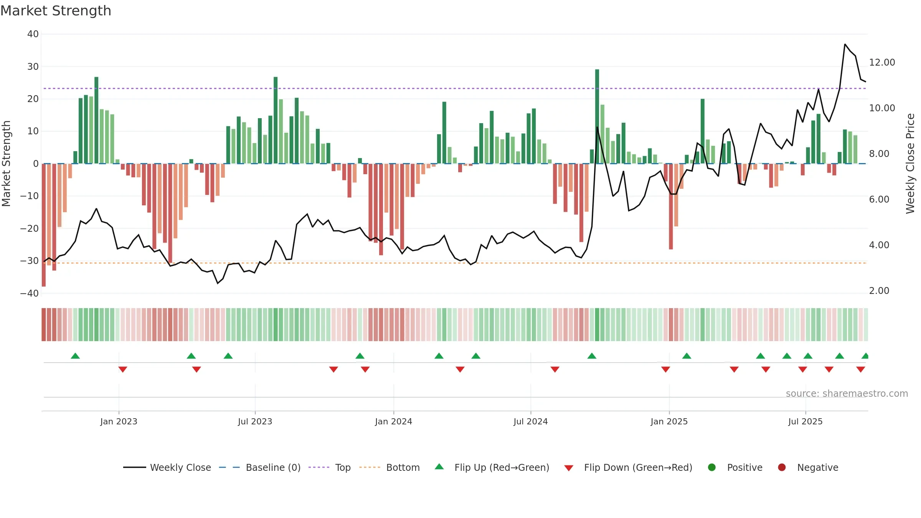Toggle the Bottom legend label
This screenshot has height=518, width=921.
[403, 467]
